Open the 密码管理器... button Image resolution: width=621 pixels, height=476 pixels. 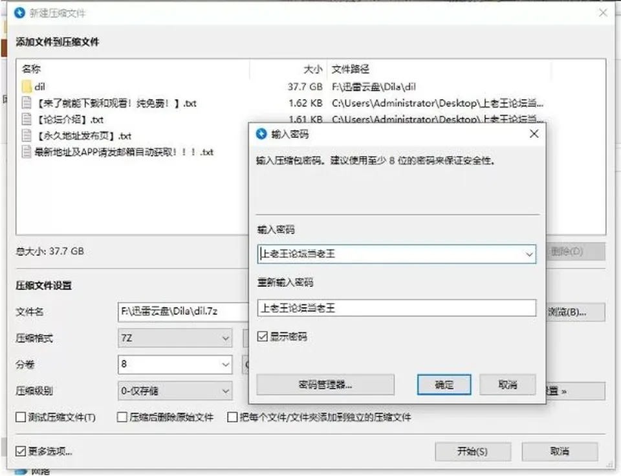[x=325, y=385]
